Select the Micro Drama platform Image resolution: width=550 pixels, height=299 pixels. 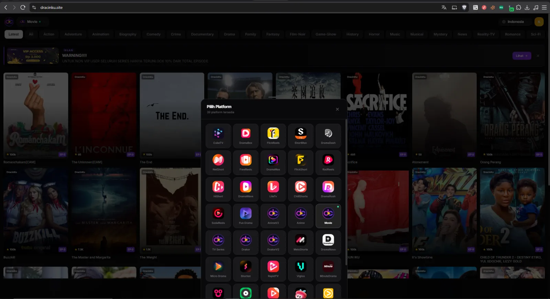click(x=218, y=269)
